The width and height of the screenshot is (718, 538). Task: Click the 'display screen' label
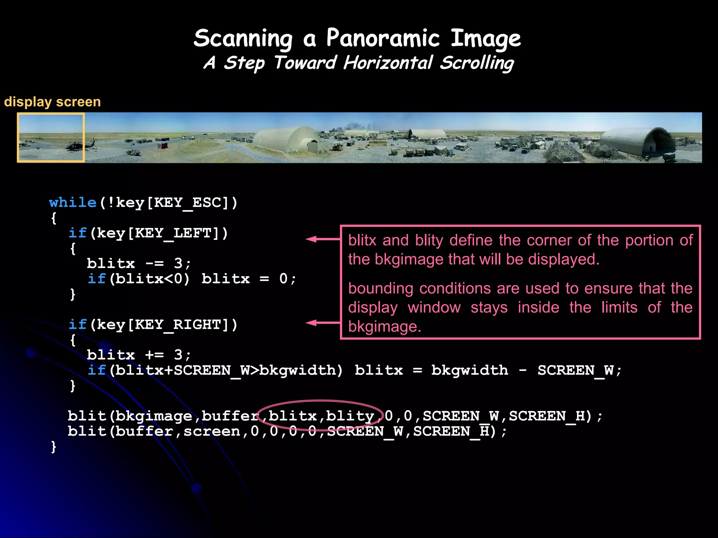(53, 102)
